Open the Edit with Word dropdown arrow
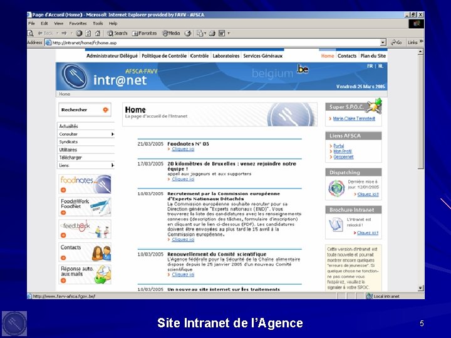This screenshot has width=451, height=338. tap(229, 33)
